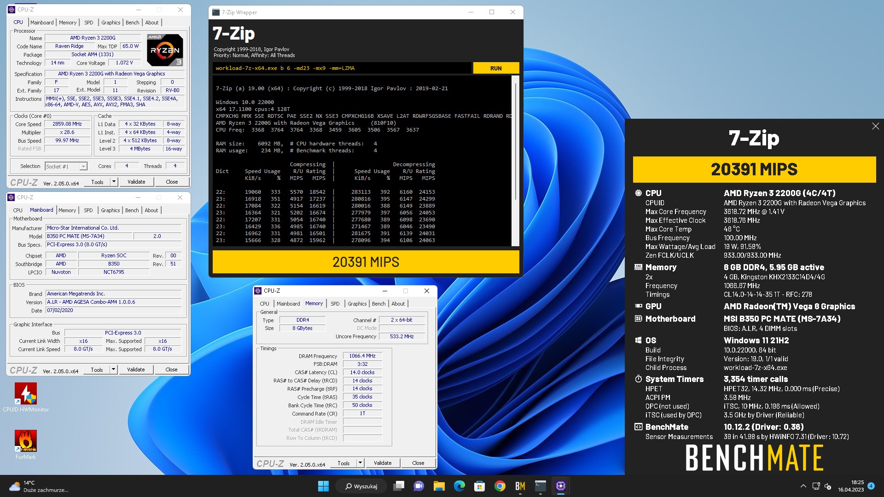The width and height of the screenshot is (884, 497).
Task: Close the BenchMate result panel
Action: pos(875,126)
